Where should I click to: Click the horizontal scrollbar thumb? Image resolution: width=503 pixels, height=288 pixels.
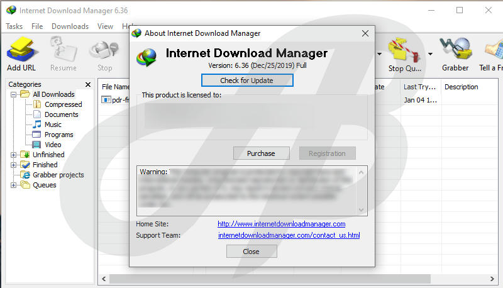(270, 279)
